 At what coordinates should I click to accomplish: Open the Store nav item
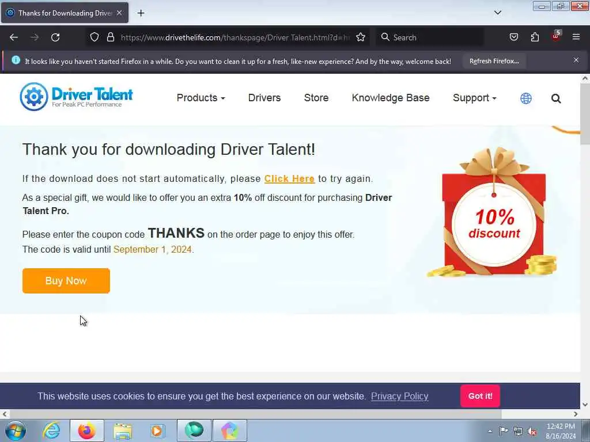(x=316, y=98)
